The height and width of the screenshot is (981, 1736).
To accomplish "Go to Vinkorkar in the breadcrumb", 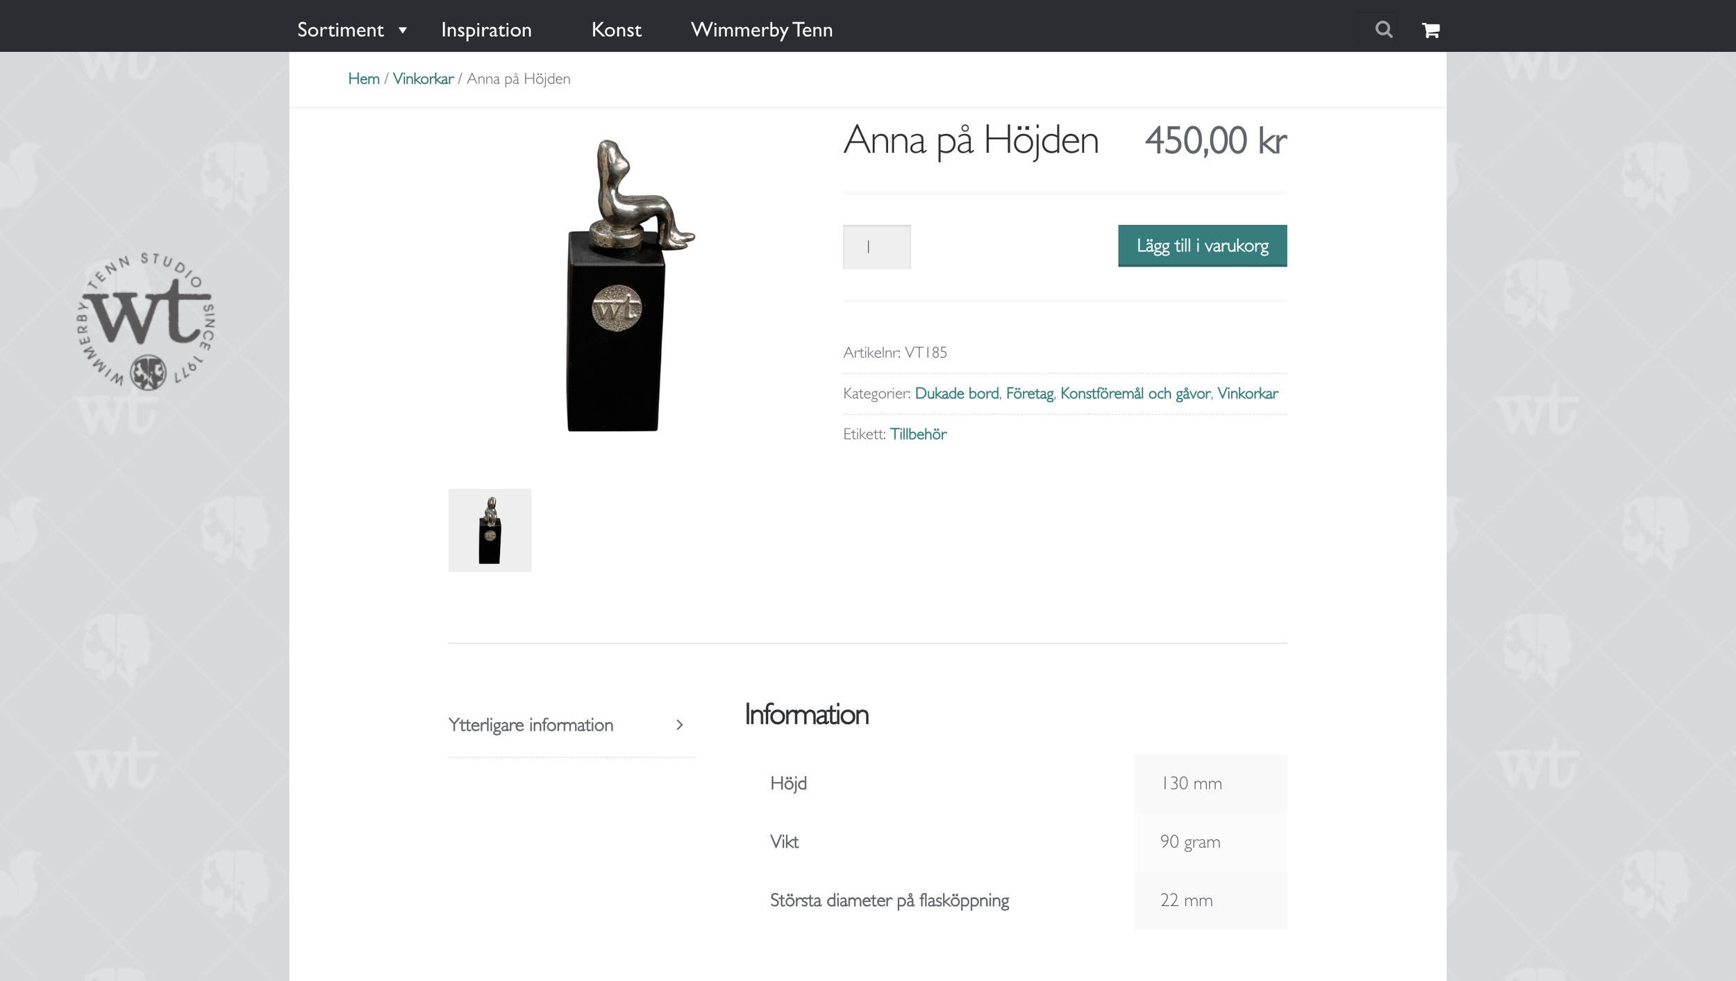I will [423, 78].
